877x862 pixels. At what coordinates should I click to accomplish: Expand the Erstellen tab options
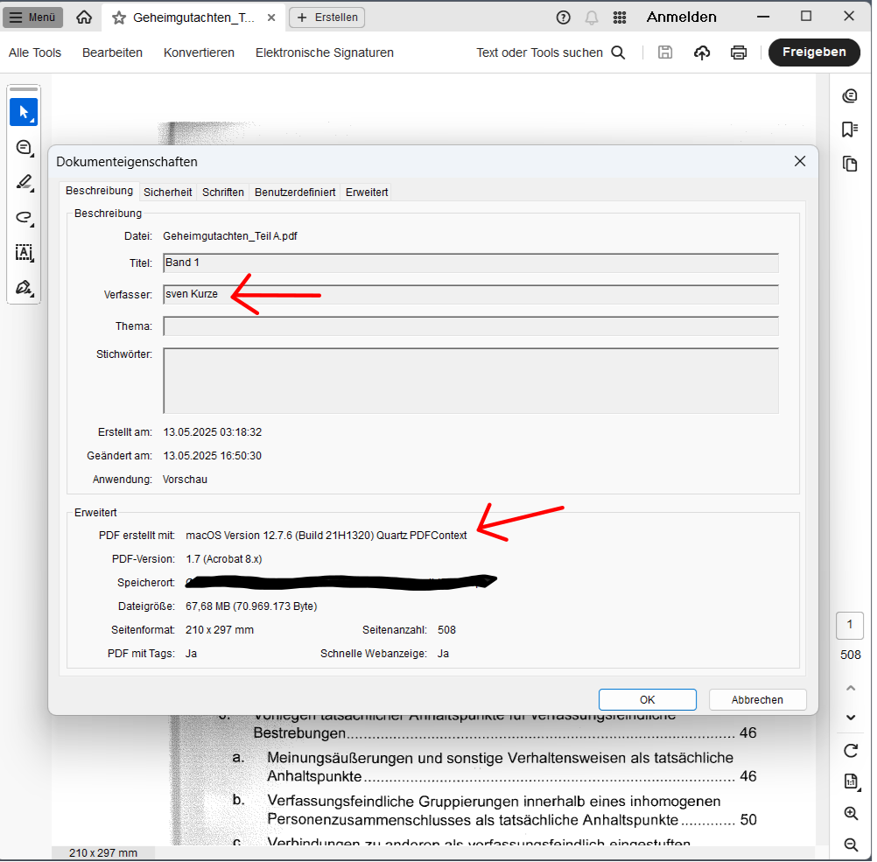tap(326, 17)
